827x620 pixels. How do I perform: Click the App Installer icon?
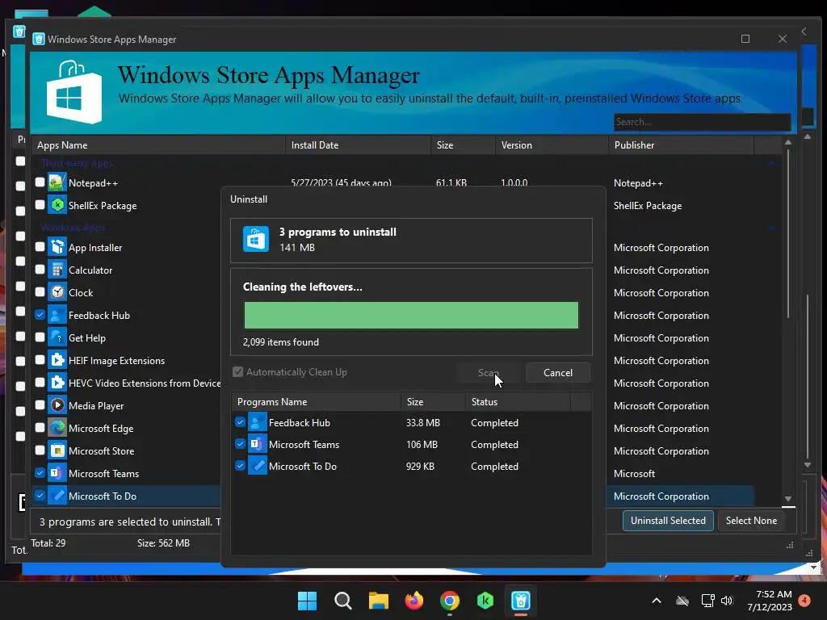click(x=57, y=247)
